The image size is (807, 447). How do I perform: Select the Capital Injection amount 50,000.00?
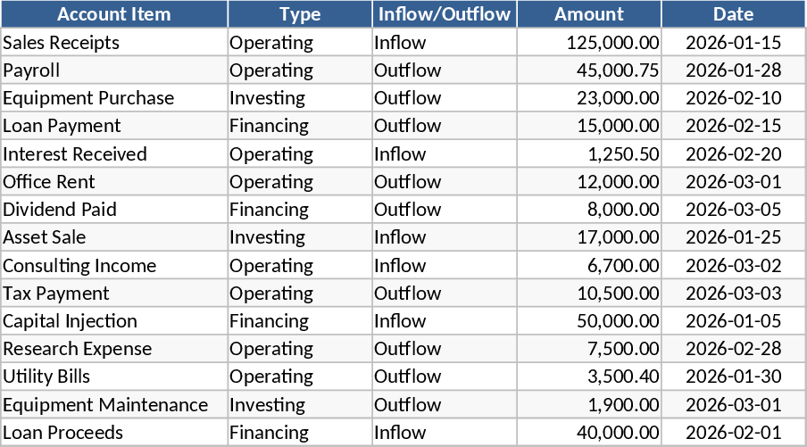point(612,321)
